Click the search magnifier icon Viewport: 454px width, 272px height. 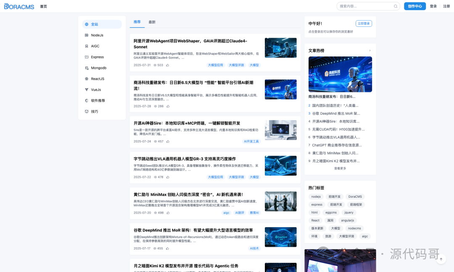coord(395,6)
